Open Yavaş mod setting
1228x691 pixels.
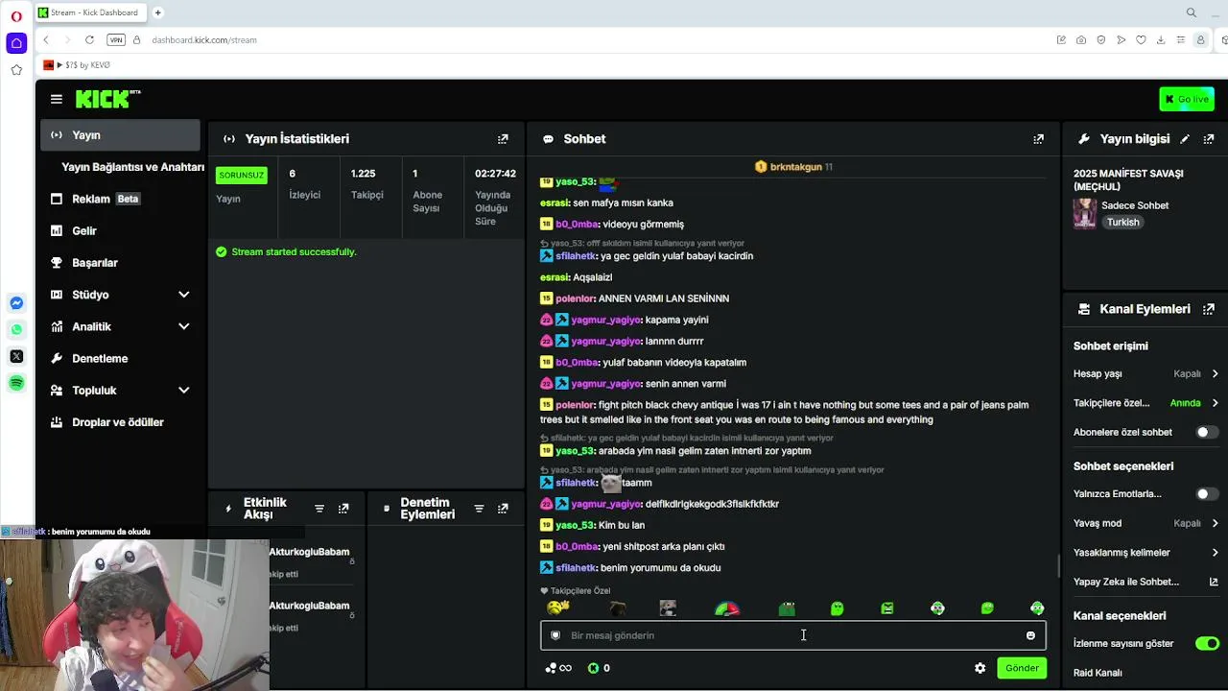pos(1145,523)
